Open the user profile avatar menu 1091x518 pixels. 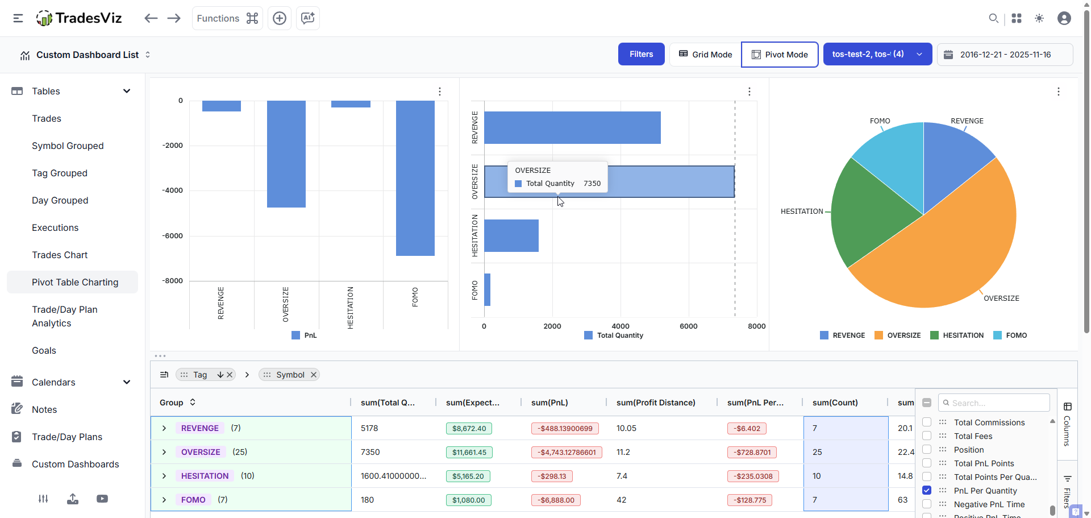click(1064, 18)
